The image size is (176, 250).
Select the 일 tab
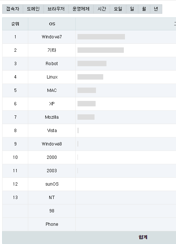[x=132, y=9]
